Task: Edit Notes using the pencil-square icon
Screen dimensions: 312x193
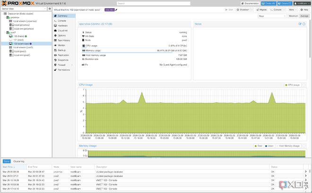Action: click(300, 24)
